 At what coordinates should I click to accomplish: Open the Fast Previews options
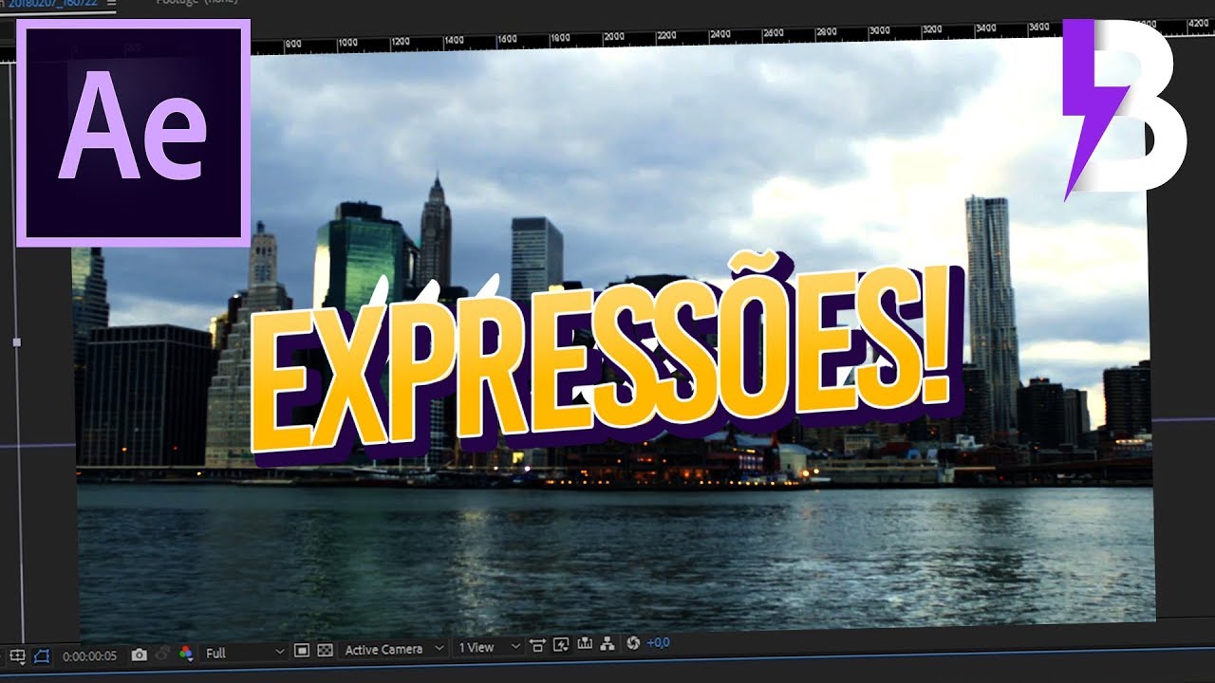pos(561,645)
